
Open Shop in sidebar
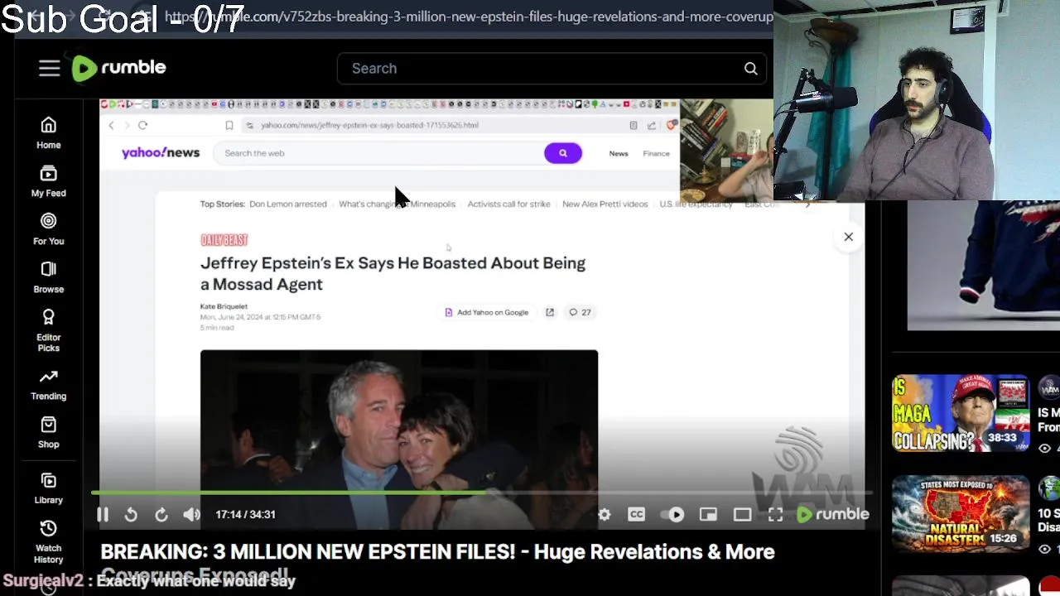coord(48,432)
